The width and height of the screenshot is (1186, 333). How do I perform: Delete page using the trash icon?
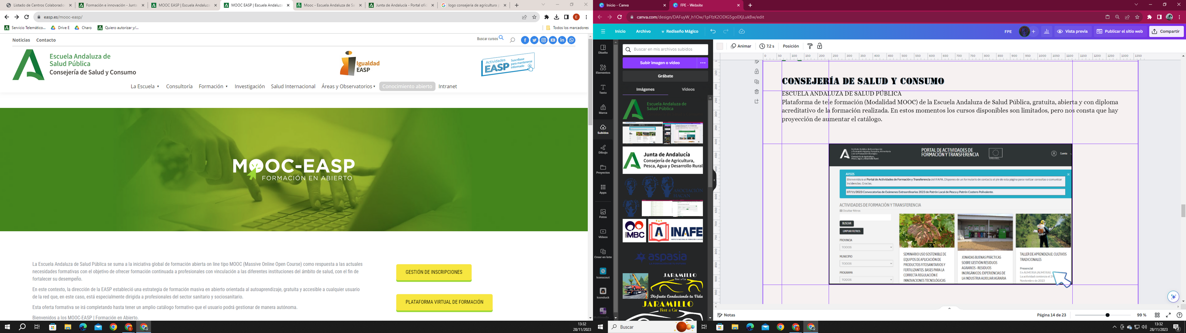[x=756, y=91]
